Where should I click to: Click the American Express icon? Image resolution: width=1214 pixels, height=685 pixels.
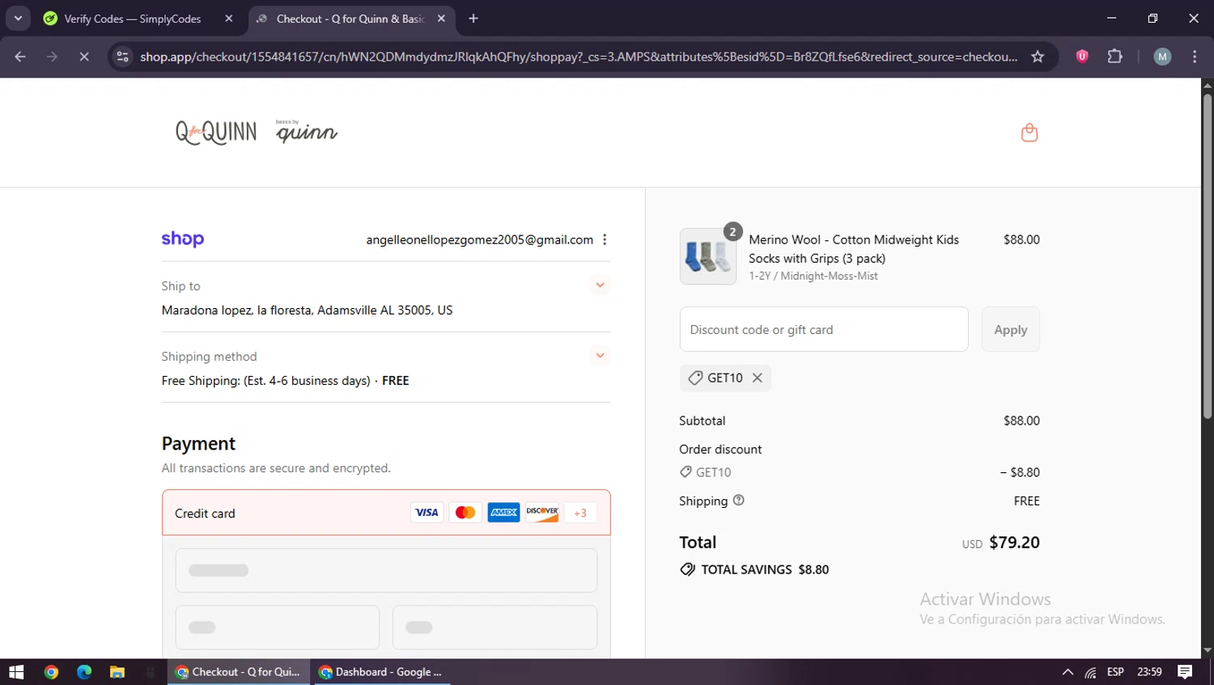click(503, 513)
